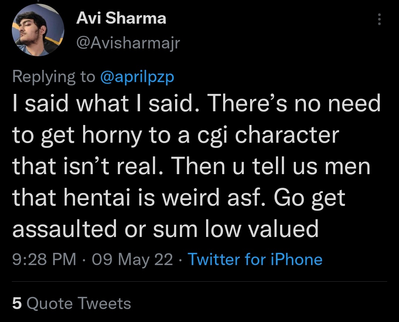Visit the @aprilpzp mention
The height and width of the screenshot is (322, 399).
click(x=137, y=77)
